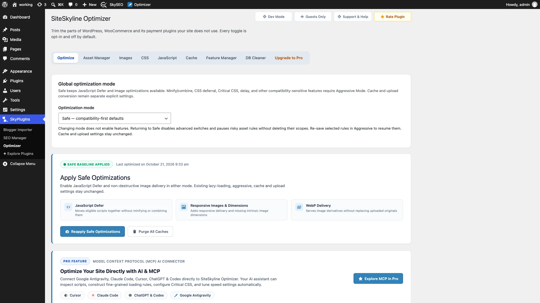Screen dimensions: 540x303
Task: Click the Tools wrench icon
Action: point(5,100)
